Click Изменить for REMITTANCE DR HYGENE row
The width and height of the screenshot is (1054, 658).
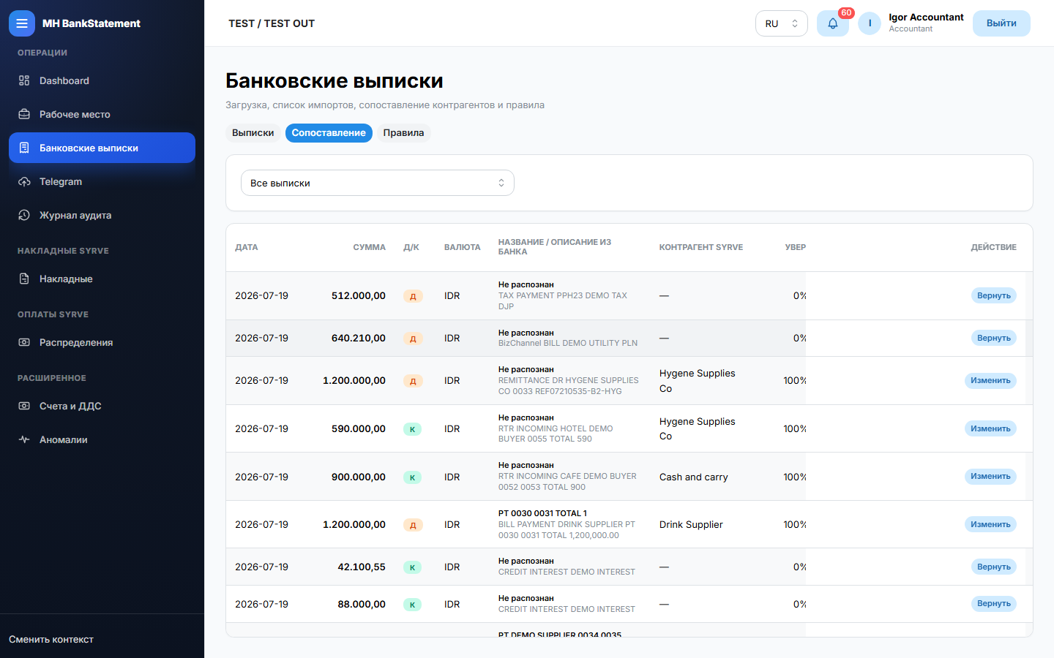(x=990, y=380)
